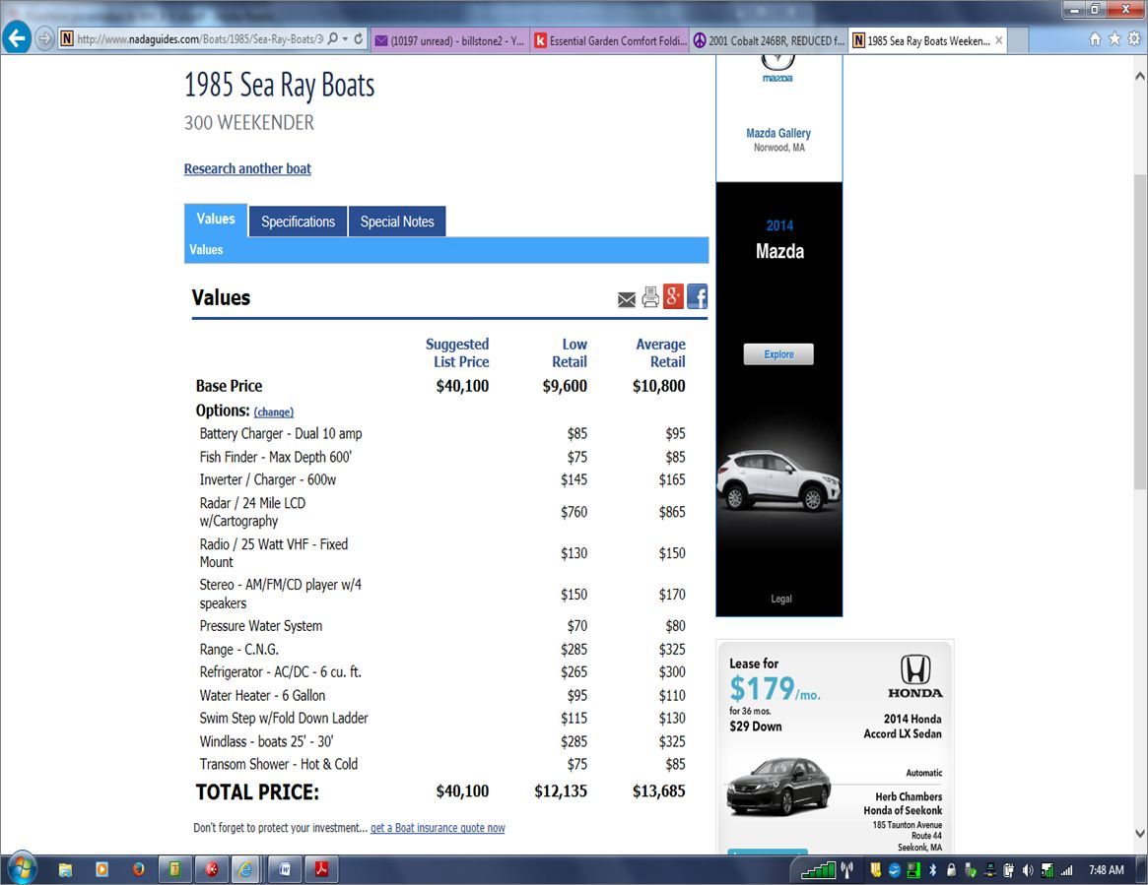Image resolution: width=1148 pixels, height=885 pixels.
Task: Click get a Boat insurance quote link
Action: [x=438, y=828]
